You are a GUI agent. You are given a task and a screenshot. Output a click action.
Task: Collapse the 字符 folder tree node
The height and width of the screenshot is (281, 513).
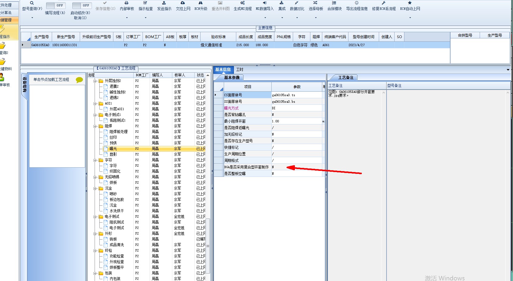(x=95, y=160)
